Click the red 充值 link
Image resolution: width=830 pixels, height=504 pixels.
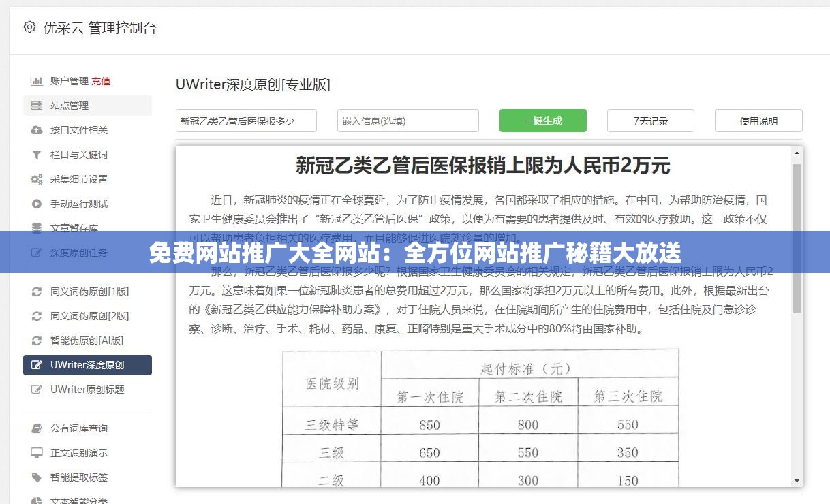point(101,81)
